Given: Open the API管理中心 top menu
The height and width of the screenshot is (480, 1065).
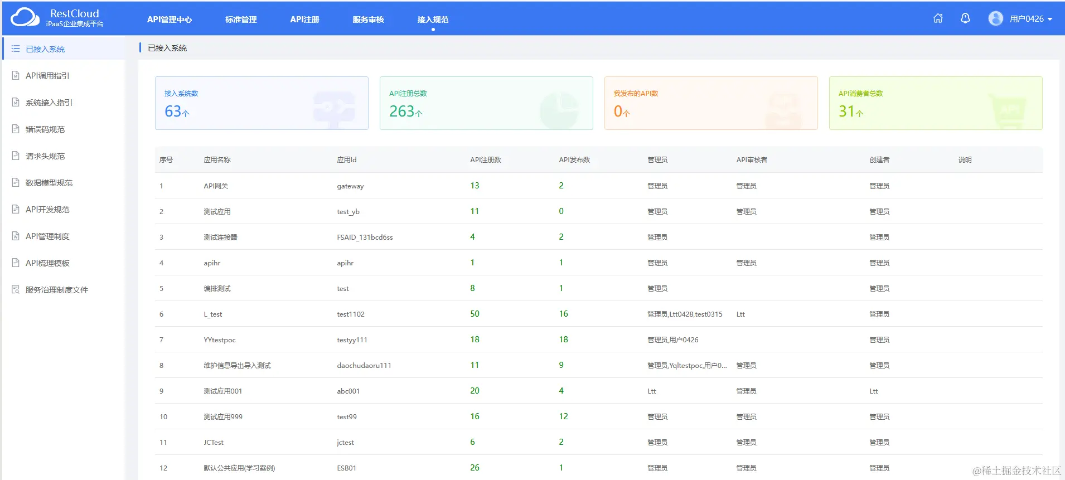Looking at the screenshot, I should click(170, 20).
